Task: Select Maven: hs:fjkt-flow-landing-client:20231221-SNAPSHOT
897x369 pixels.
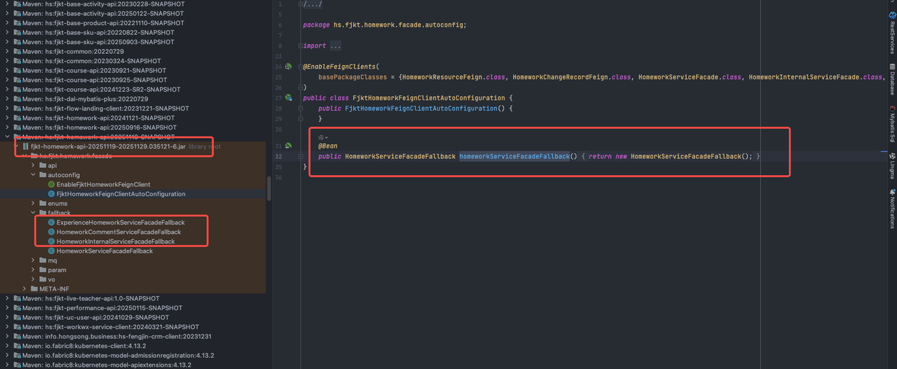Action: coord(105,109)
